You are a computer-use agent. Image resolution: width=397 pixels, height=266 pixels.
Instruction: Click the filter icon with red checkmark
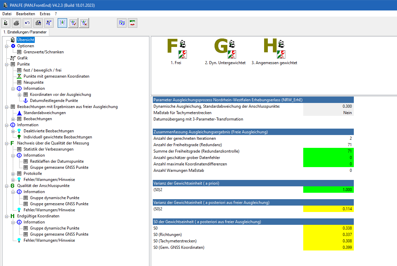[x=73, y=23]
